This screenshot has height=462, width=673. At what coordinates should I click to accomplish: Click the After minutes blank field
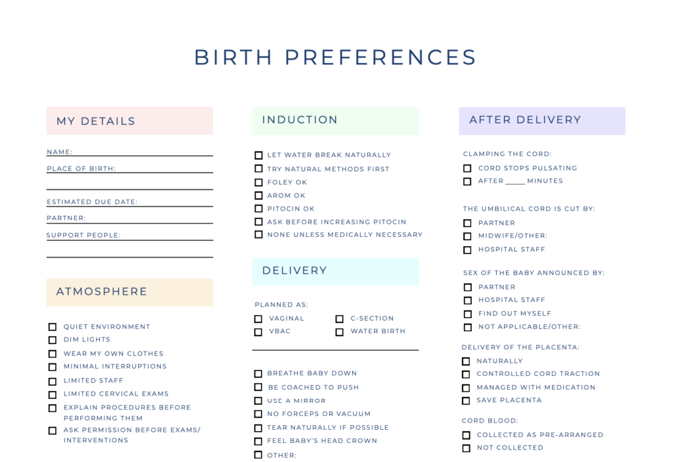[x=515, y=181]
